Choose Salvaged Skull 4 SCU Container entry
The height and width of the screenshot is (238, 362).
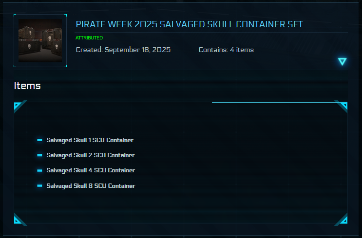coord(91,170)
